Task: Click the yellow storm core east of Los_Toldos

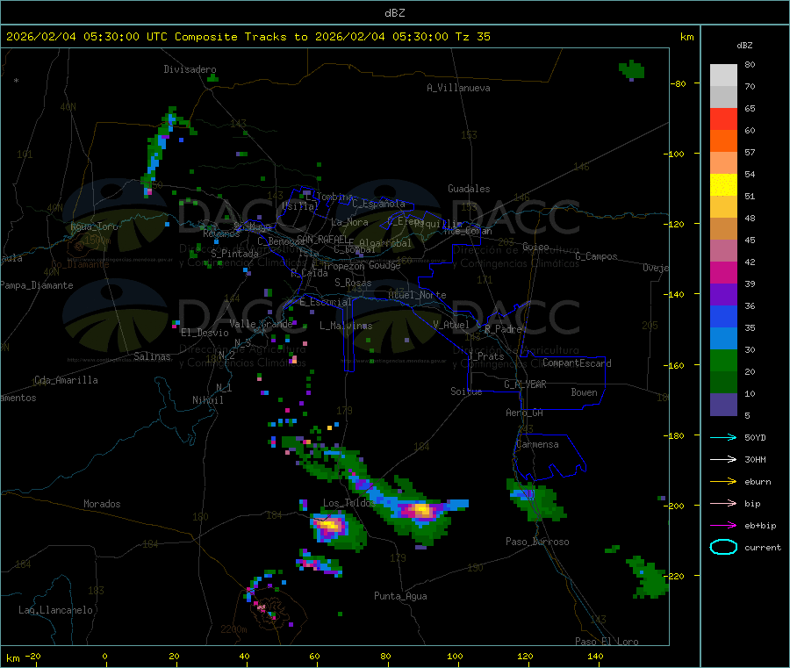Action: pos(421,511)
